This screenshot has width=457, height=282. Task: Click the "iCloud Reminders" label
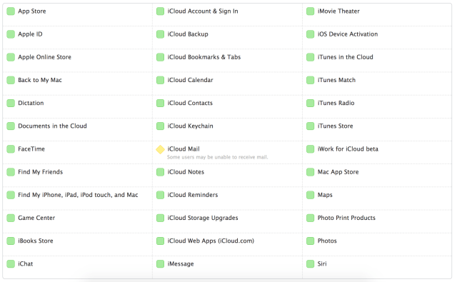pos(193,195)
